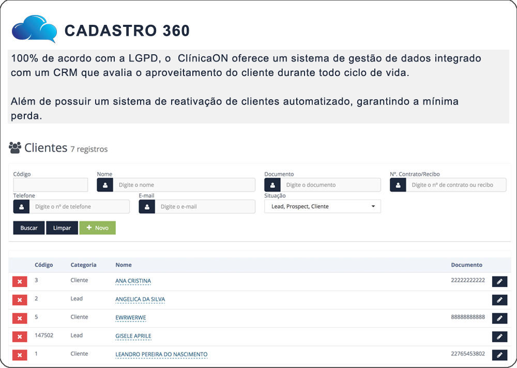
Task: Edit the EWRWERWE record via pencil icon
Action: 499,318
